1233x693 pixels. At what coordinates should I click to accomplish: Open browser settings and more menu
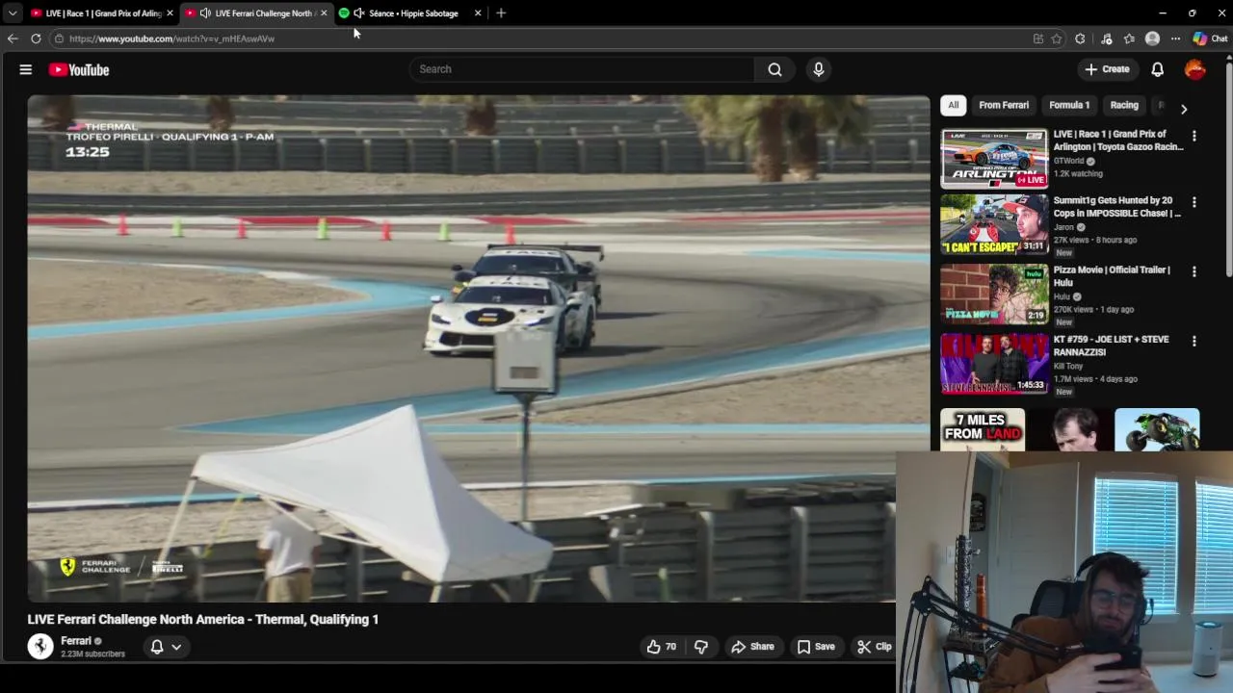pos(1175,38)
